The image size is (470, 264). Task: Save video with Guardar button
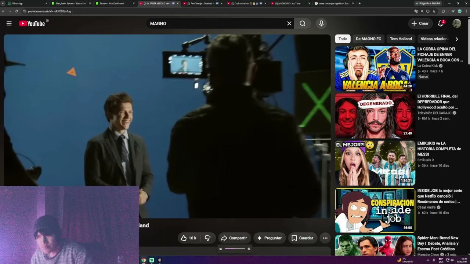[303, 238]
